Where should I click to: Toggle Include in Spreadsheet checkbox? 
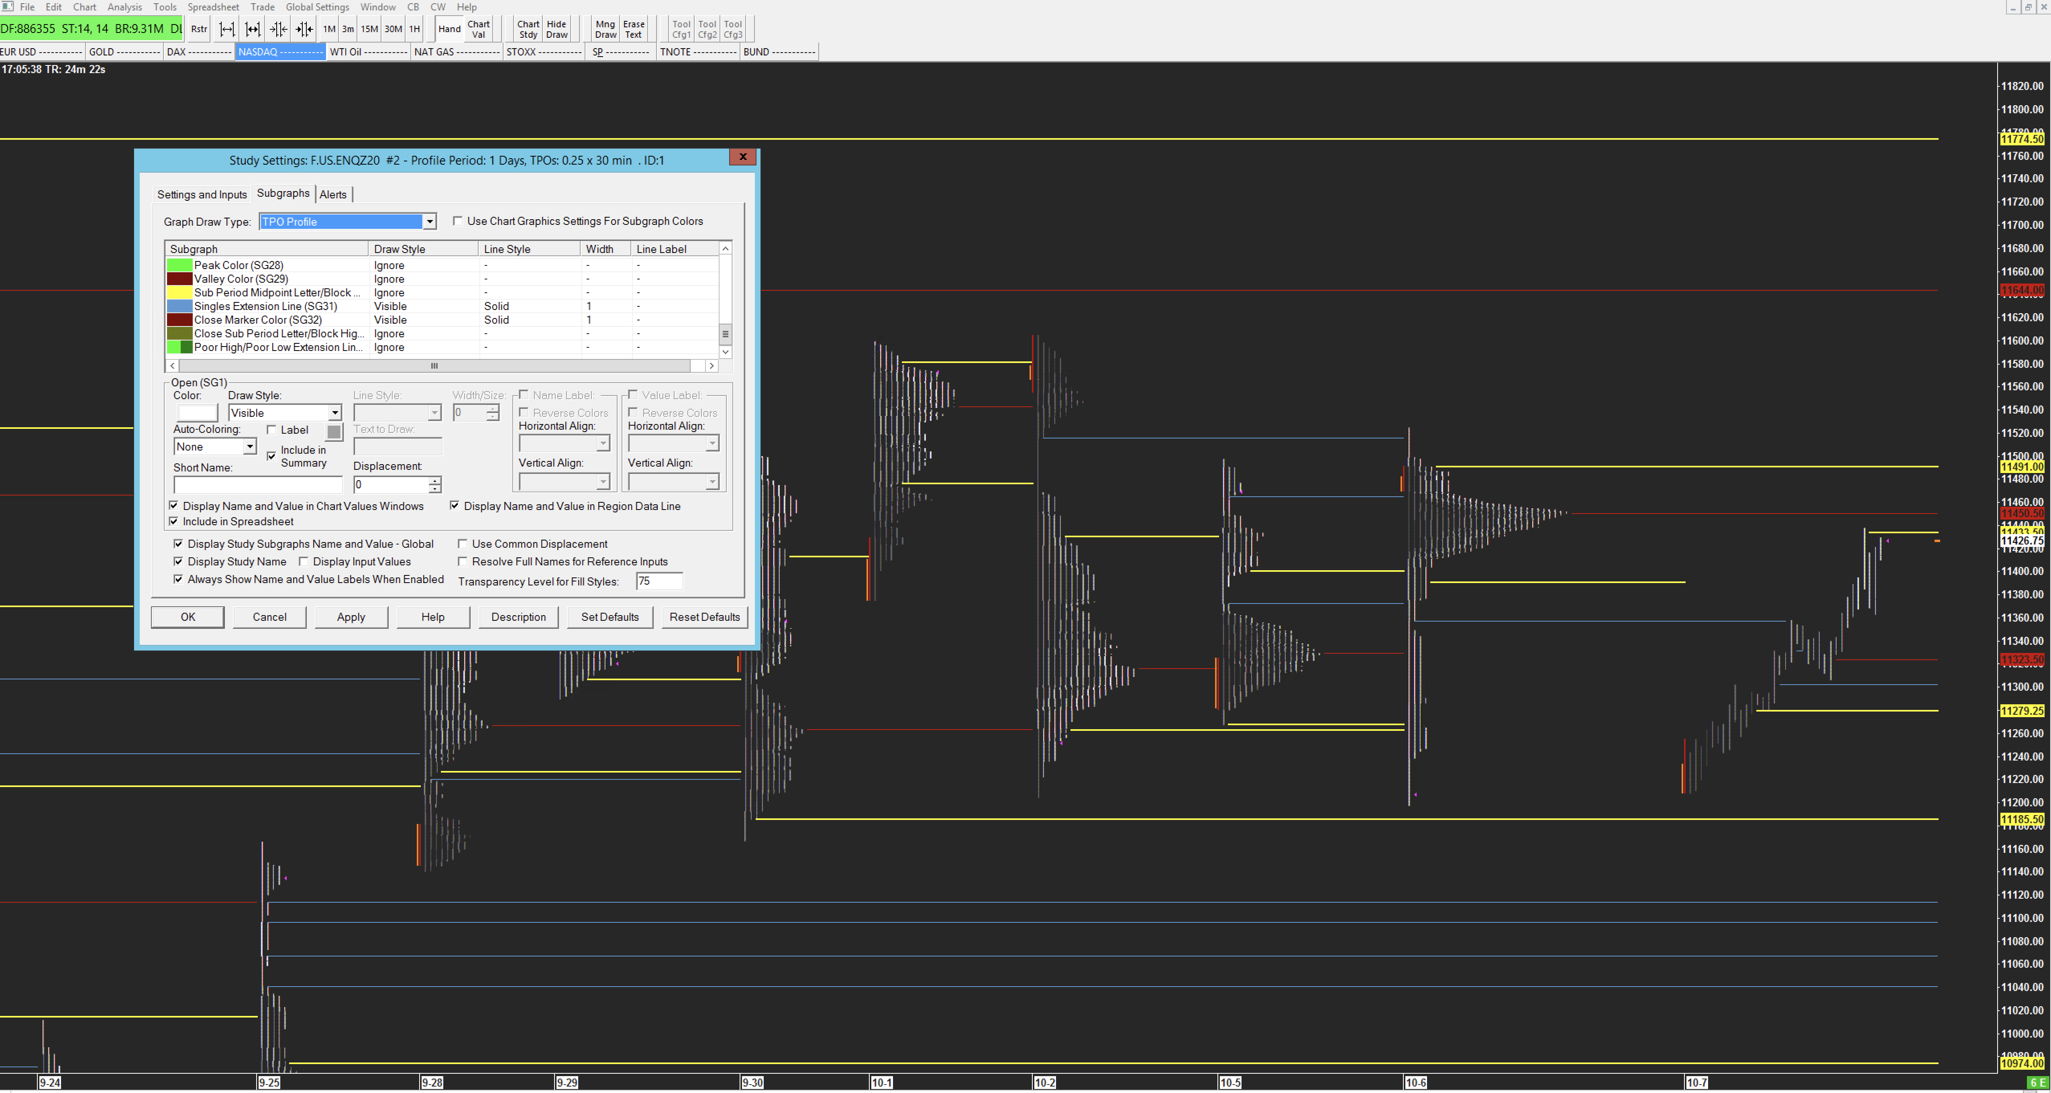[x=173, y=522]
